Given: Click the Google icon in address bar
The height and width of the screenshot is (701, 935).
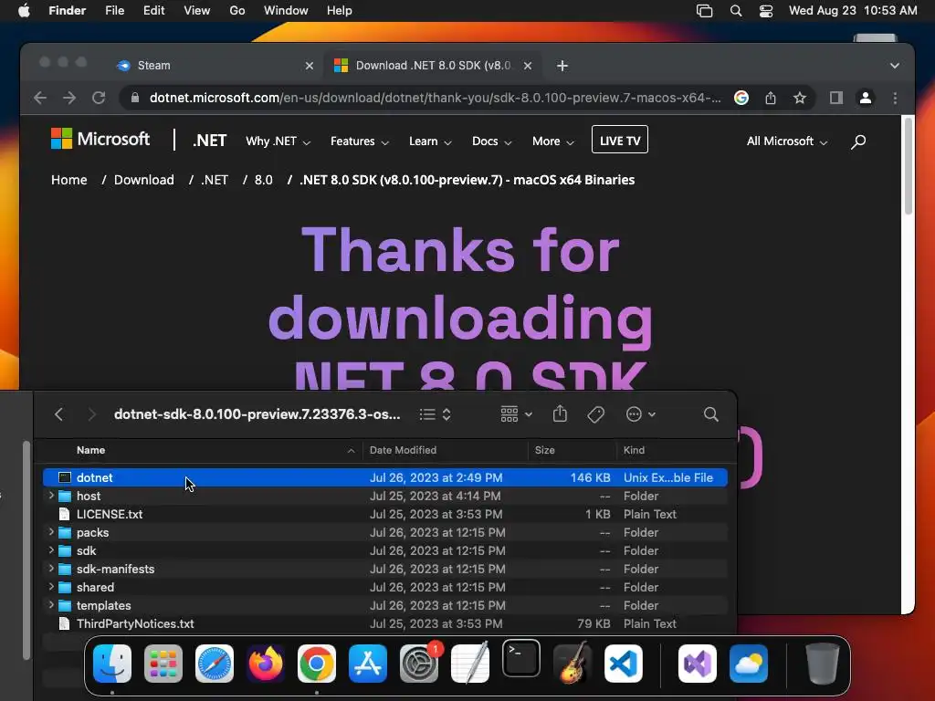Looking at the screenshot, I should click(x=741, y=98).
